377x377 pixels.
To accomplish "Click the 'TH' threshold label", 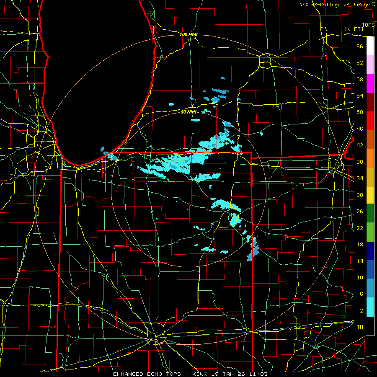I will pos(360,327).
